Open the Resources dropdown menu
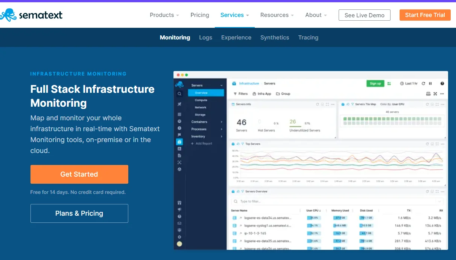 tap(277, 15)
